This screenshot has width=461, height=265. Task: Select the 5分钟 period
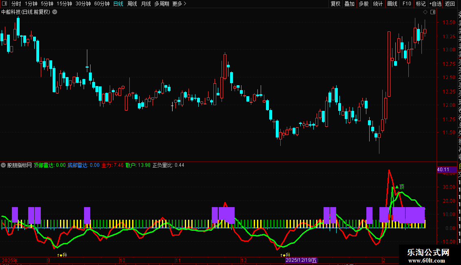47,4
